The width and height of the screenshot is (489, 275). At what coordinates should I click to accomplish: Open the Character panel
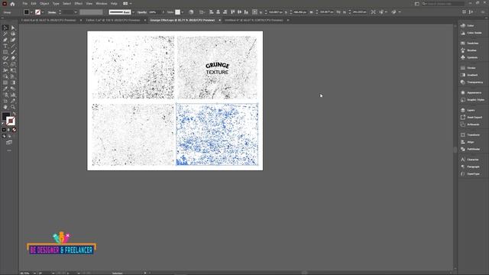470,160
